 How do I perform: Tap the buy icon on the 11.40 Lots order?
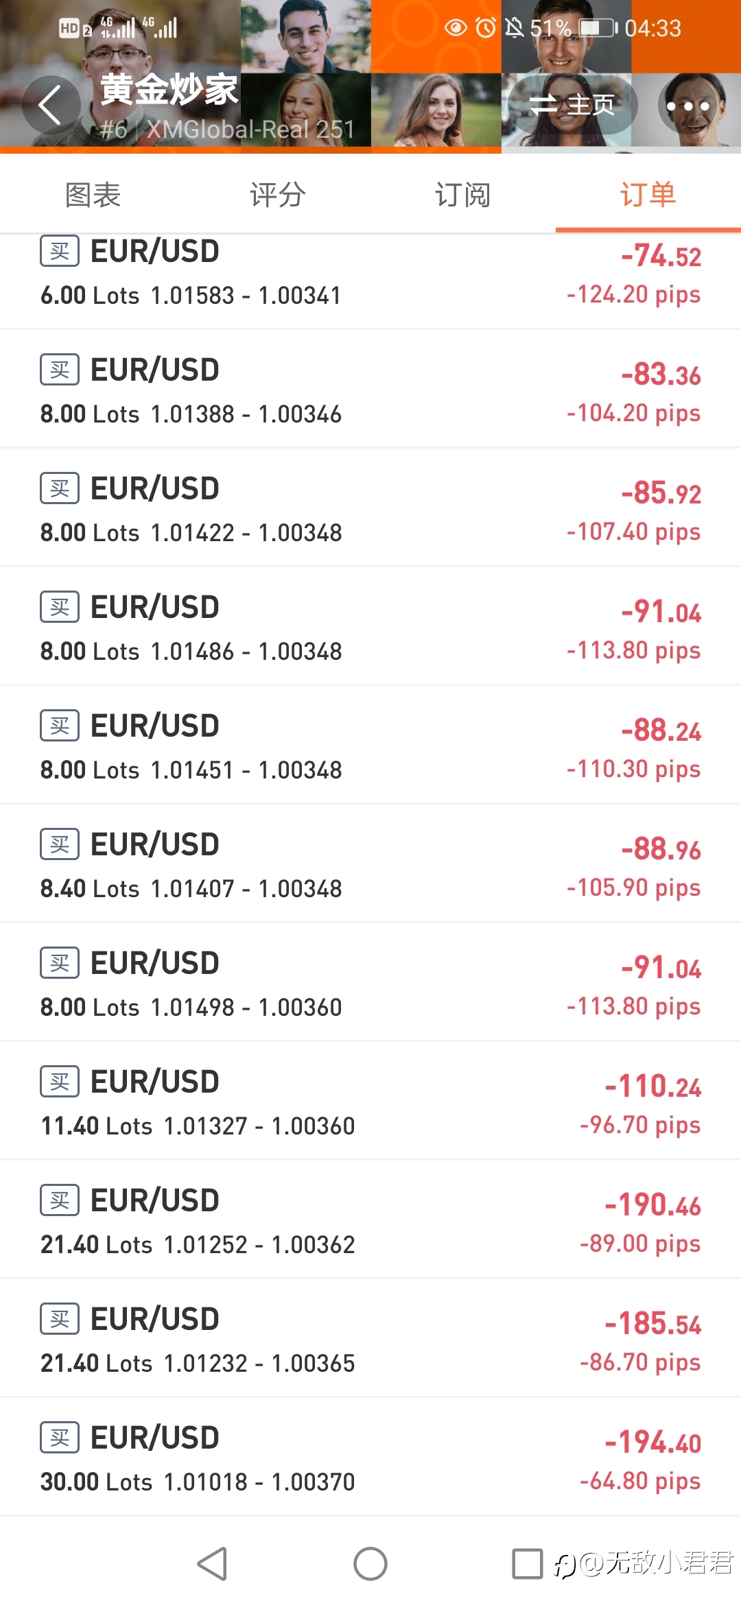[x=60, y=1082]
